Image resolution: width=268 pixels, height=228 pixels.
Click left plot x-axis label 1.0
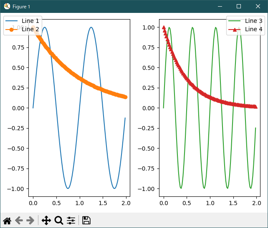coord(80,203)
